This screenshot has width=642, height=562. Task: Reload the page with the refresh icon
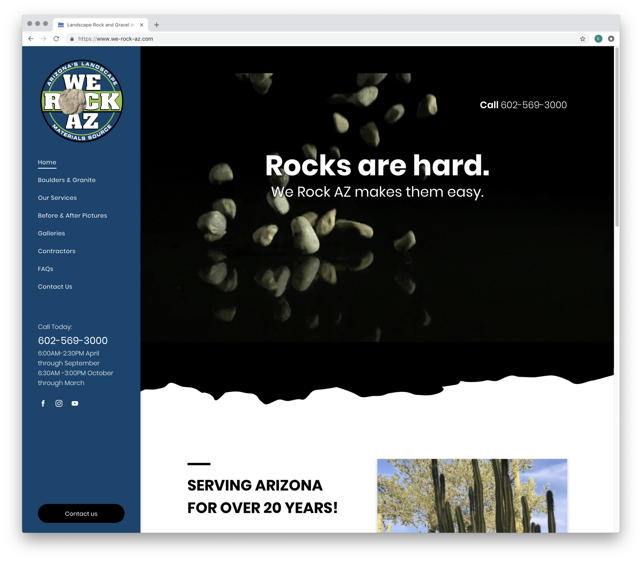click(56, 39)
